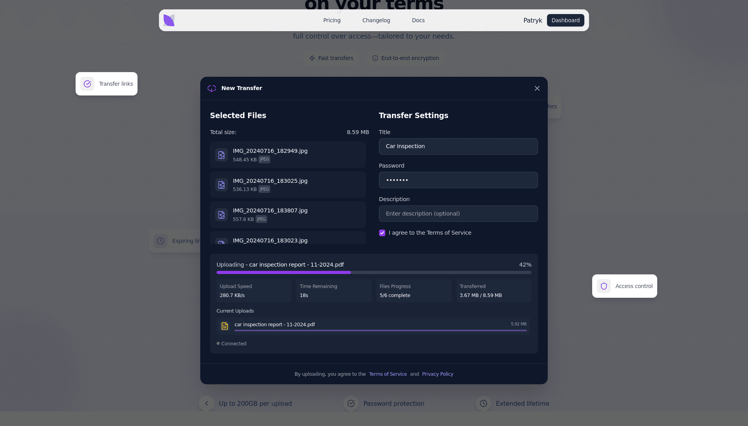The width and height of the screenshot is (748, 426).
Task: Open the Pricing page
Action: pos(332,20)
